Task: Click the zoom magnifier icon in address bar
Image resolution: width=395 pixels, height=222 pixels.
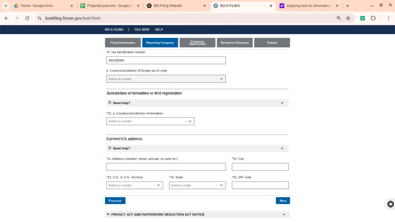Action: (339, 18)
